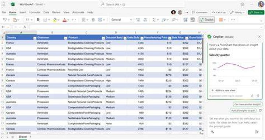Click the Comments button

click(199, 12)
